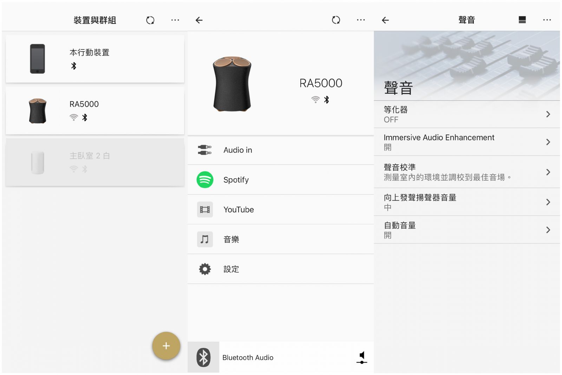Image resolution: width=562 pixels, height=375 pixels.
Task: Tap the Bluetooth icon under 本行動裝置
Action: pyautogui.click(x=74, y=66)
